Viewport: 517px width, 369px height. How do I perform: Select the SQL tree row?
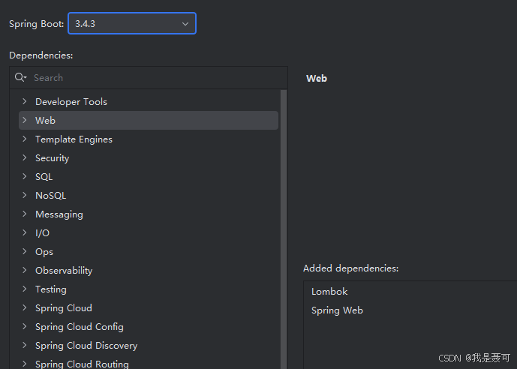tap(149, 176)
